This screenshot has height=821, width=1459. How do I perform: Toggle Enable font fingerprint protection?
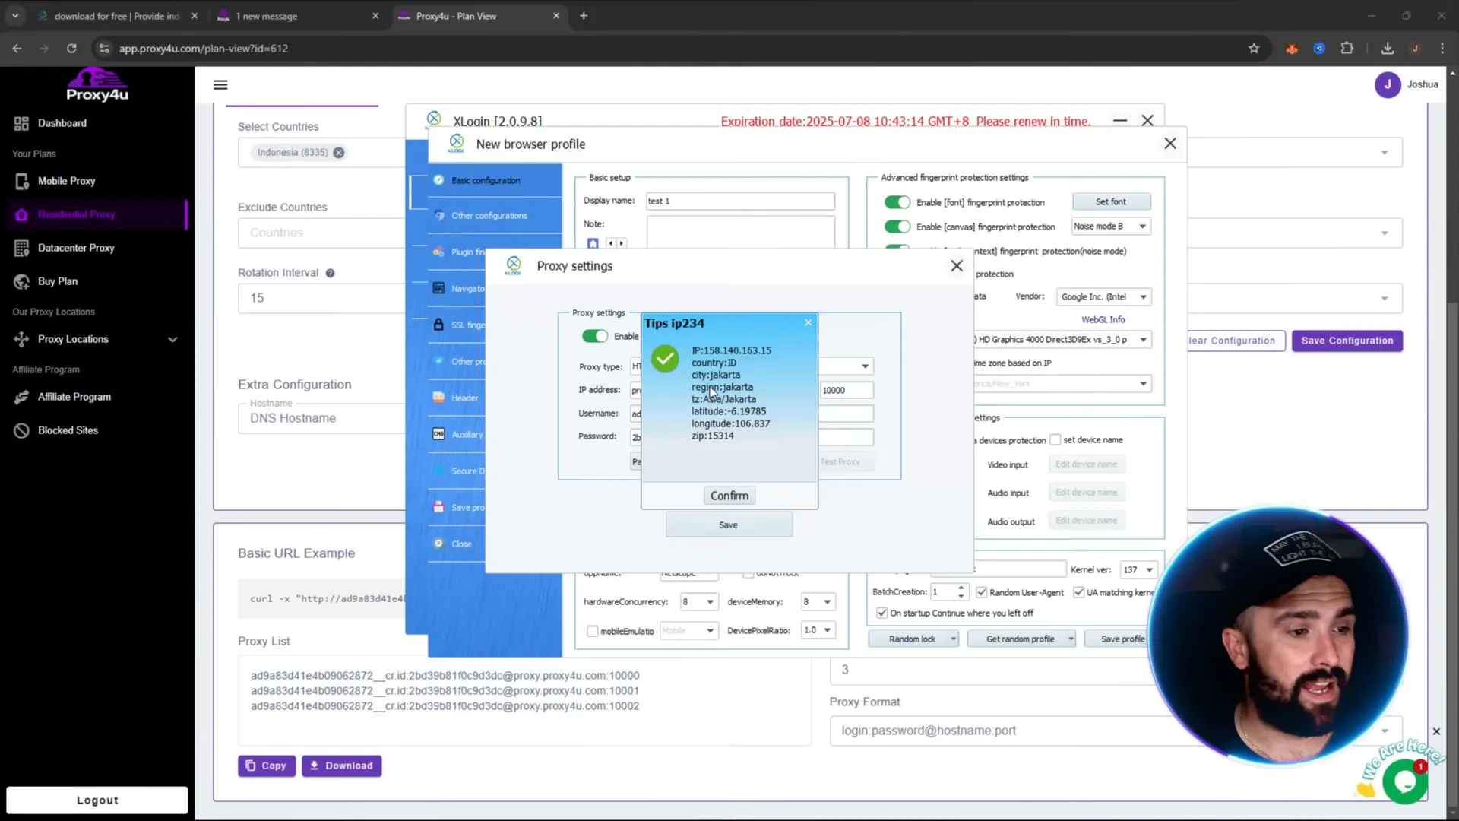(x=897, y=202)
